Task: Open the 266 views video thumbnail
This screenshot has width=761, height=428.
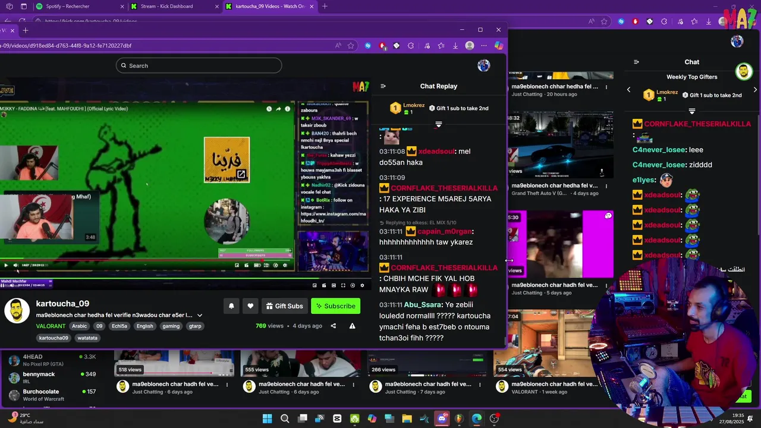Action: pyautogui.click(x=426, y=363)
